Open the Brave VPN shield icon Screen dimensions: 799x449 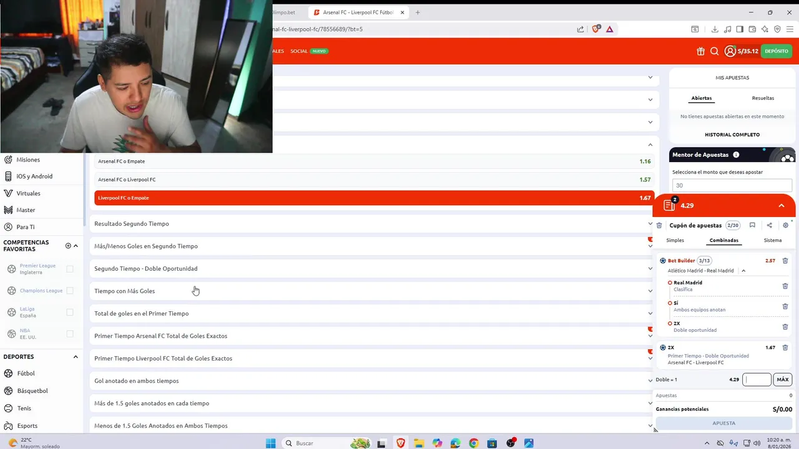(x=777, y=29)
